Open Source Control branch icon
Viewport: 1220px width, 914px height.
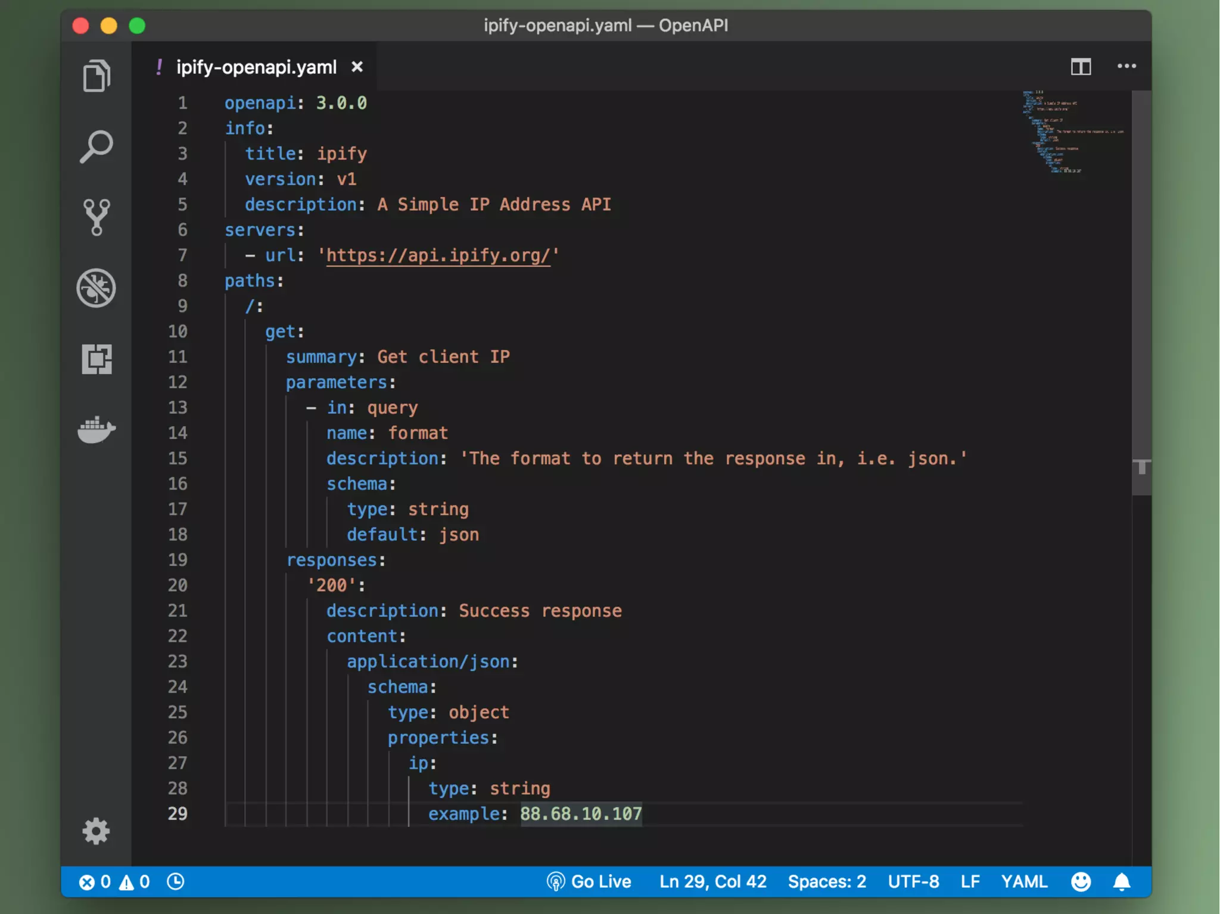(96, 217)
